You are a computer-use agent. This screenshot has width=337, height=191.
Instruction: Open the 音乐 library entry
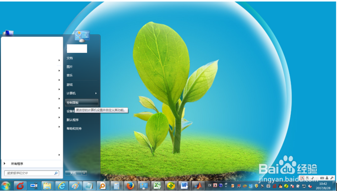click(x=70, y=75)
